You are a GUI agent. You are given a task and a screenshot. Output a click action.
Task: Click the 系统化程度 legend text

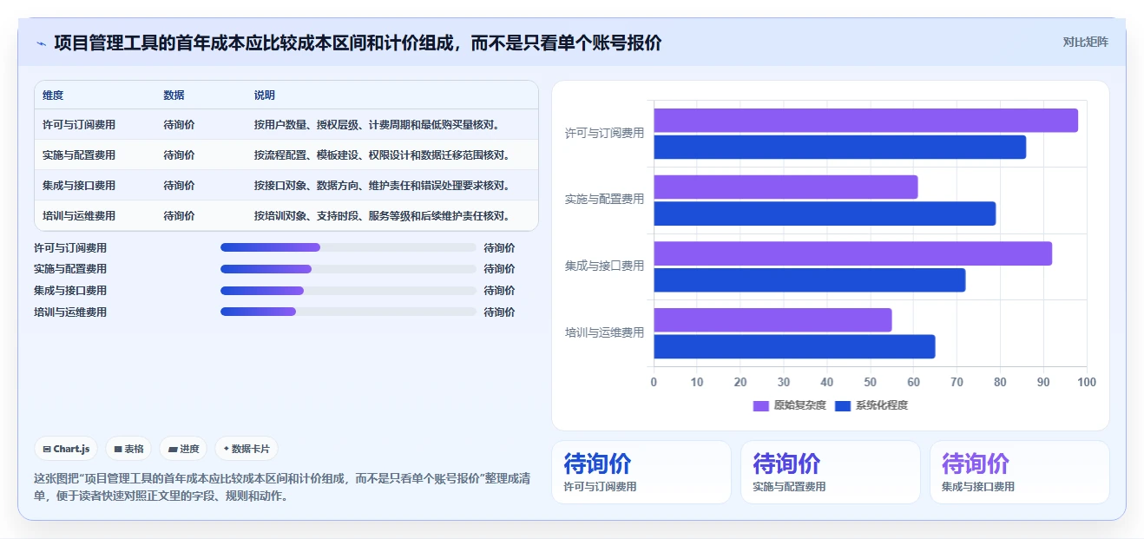pos(882,405)
